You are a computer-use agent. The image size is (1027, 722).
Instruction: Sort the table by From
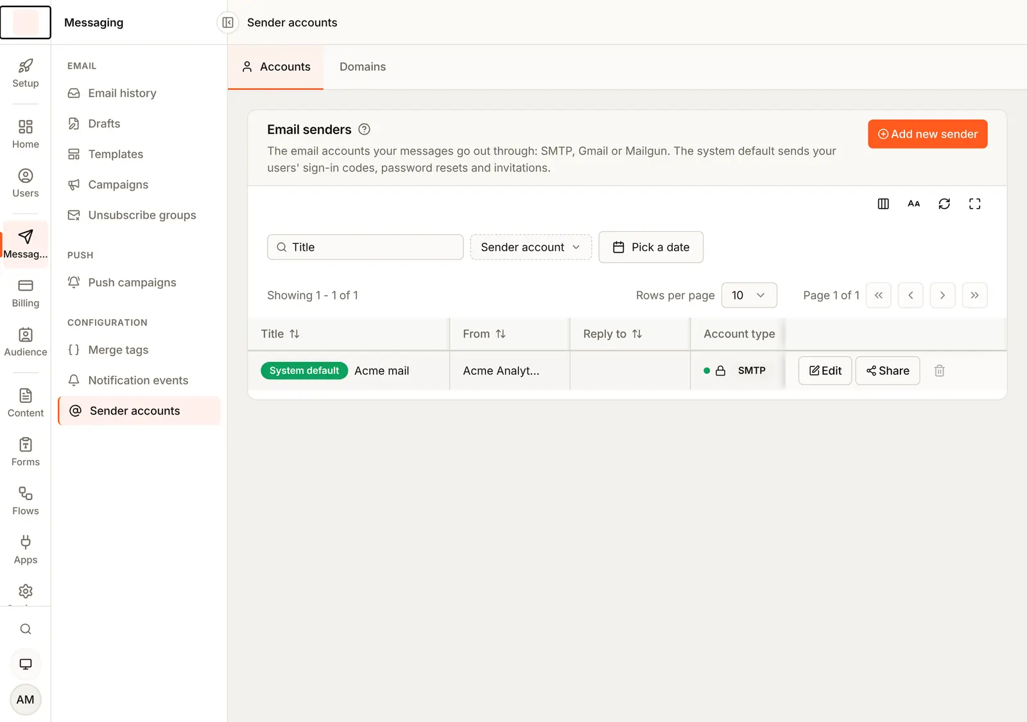[485, 334]
